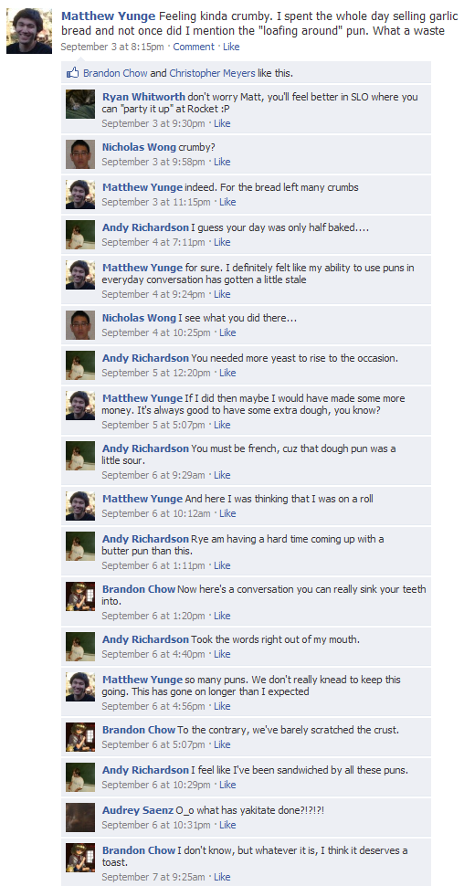This screenshot has width=464, height=886.
Task: Like the 'I was on a roll' comment
Action: [x=227, y=513]
